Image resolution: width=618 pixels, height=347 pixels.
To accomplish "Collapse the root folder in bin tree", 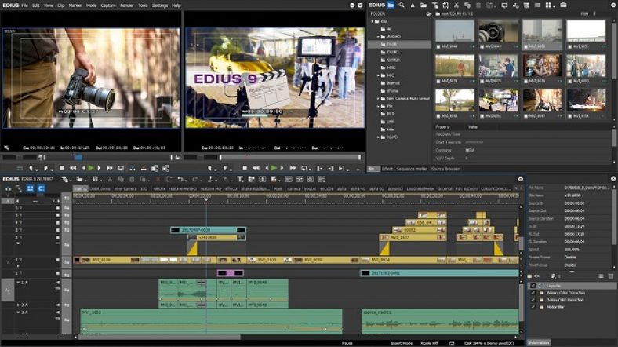I will (x=373, y=23).
